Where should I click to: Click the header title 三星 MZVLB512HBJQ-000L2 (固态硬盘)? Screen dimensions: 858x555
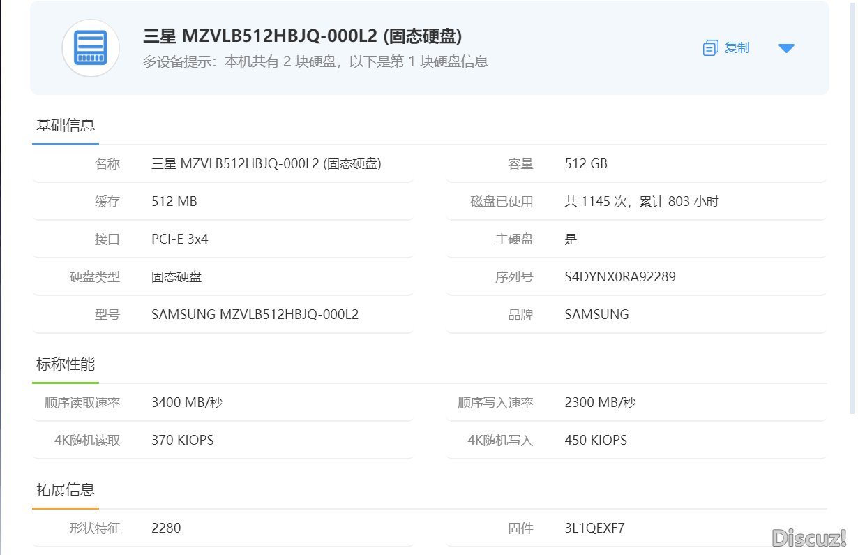coord(302,36)
